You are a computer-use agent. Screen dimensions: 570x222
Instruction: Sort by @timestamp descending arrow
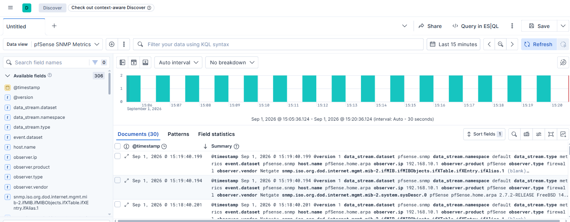tap(205, 146)
